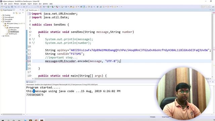Expand the FirstWeb project node
Screen dimensions: 215x121
(x=1, y=15)
